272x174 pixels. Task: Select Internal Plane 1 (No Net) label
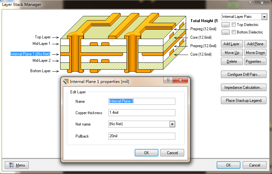click(x=30, y=54)
